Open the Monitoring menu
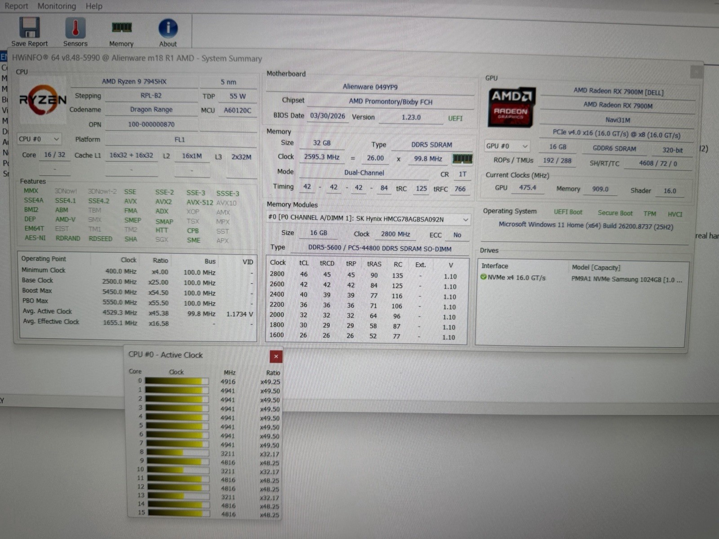 (x=57, y=6)
